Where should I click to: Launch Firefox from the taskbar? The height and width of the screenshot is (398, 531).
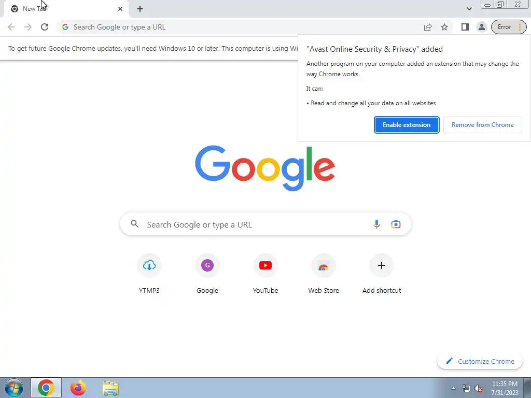tap(78, 388)
